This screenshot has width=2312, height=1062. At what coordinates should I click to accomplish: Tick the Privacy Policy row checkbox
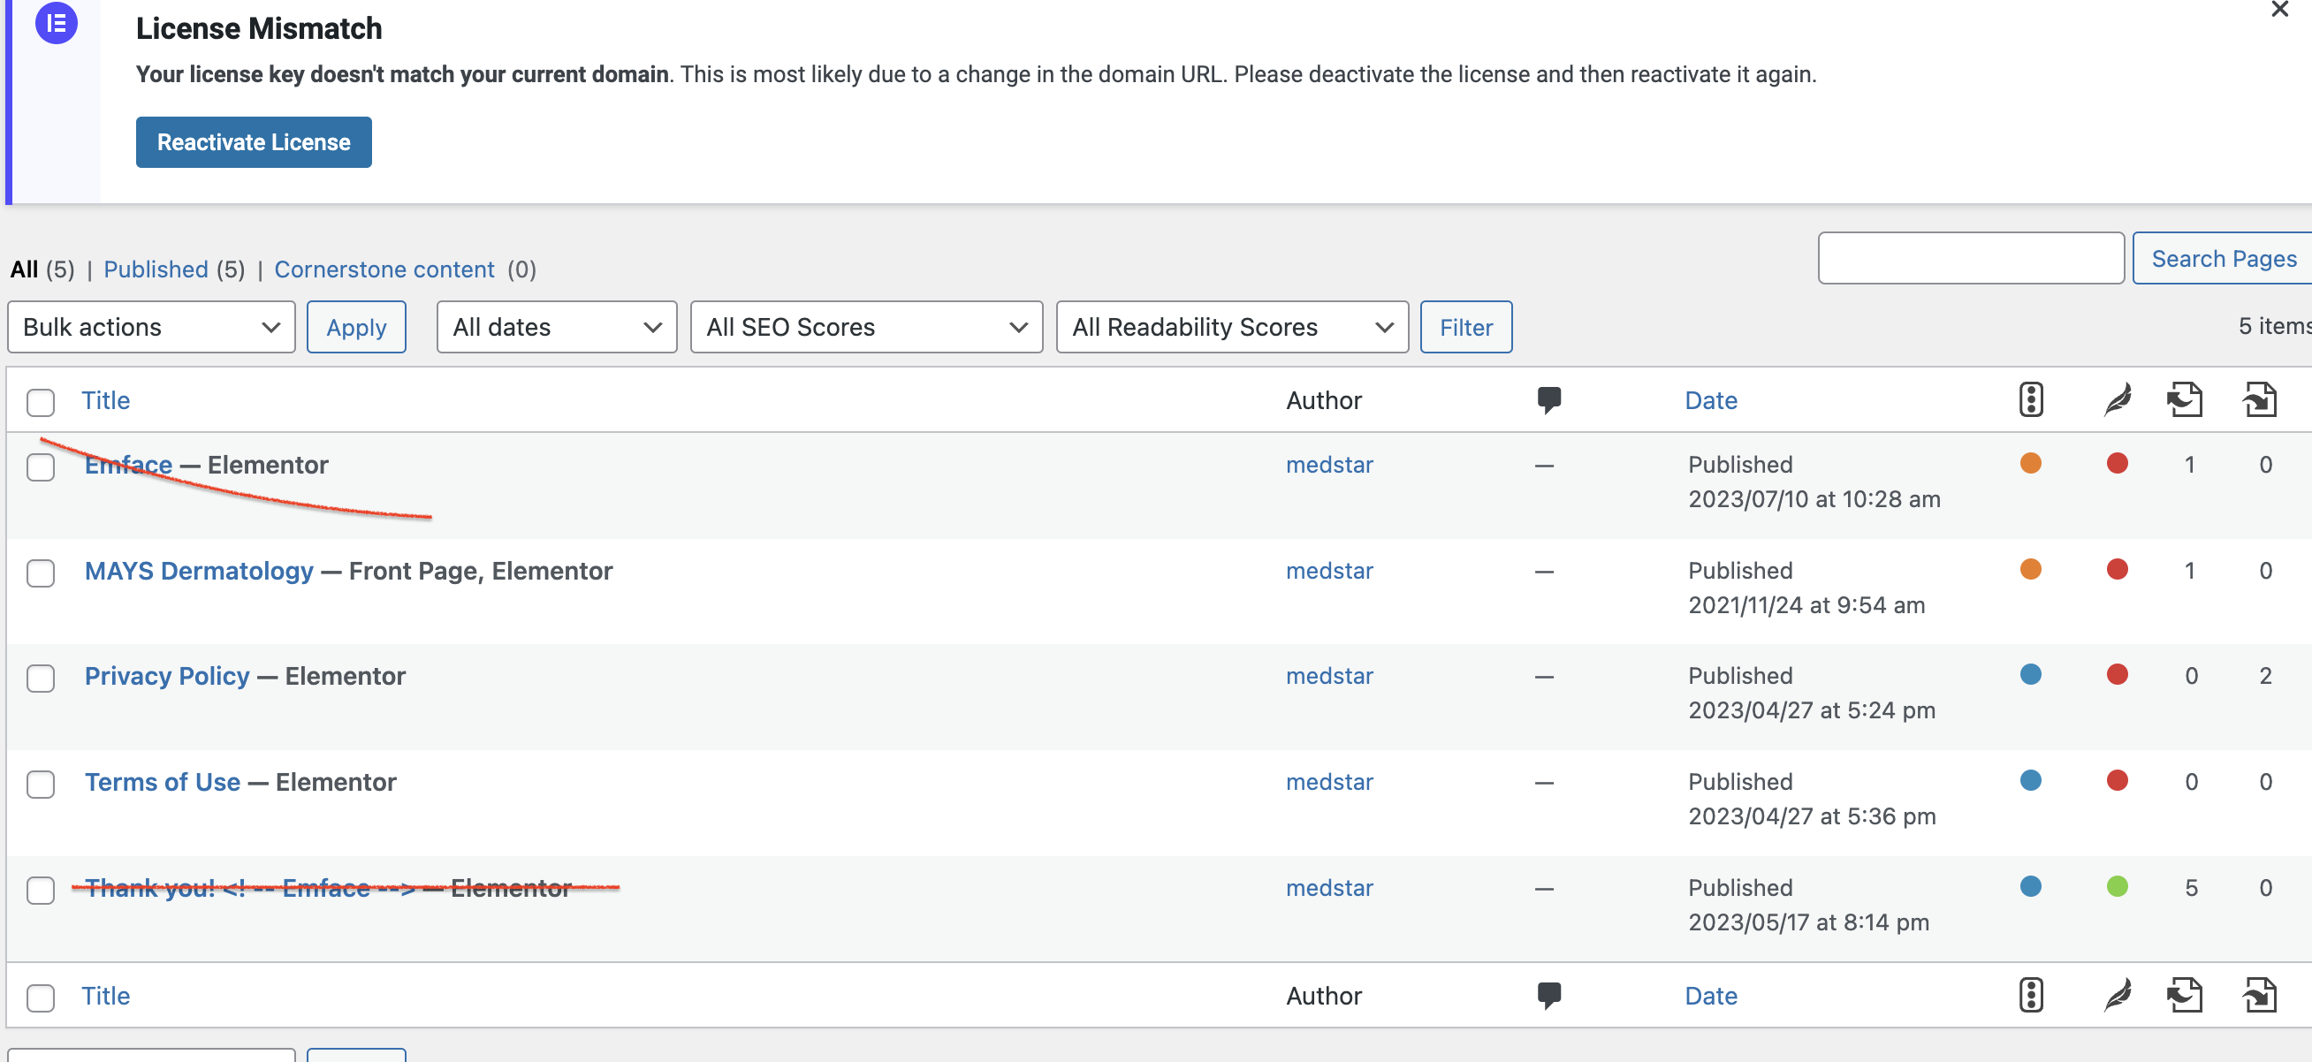coord(41,678)
